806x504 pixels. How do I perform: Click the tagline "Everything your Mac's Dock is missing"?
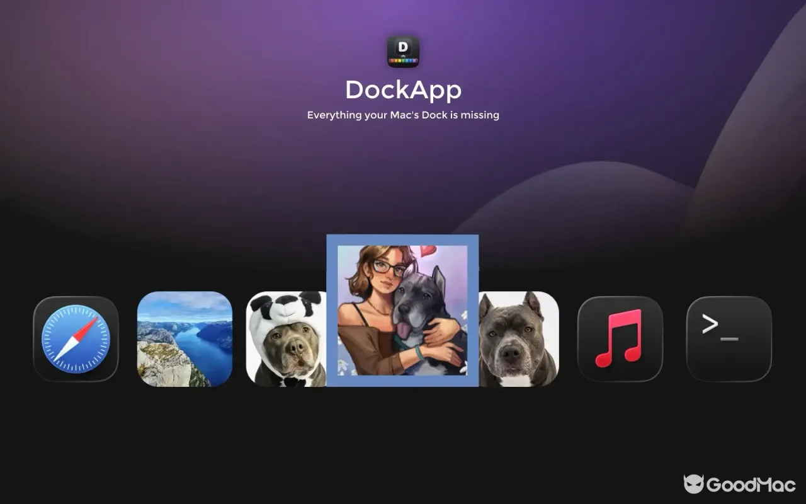pos(403,115)
